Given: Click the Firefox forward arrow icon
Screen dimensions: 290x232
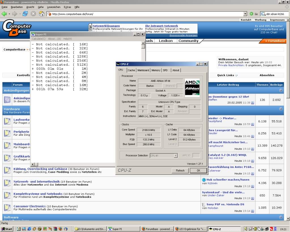Looking at the screenshot, I should coord(14,14).
